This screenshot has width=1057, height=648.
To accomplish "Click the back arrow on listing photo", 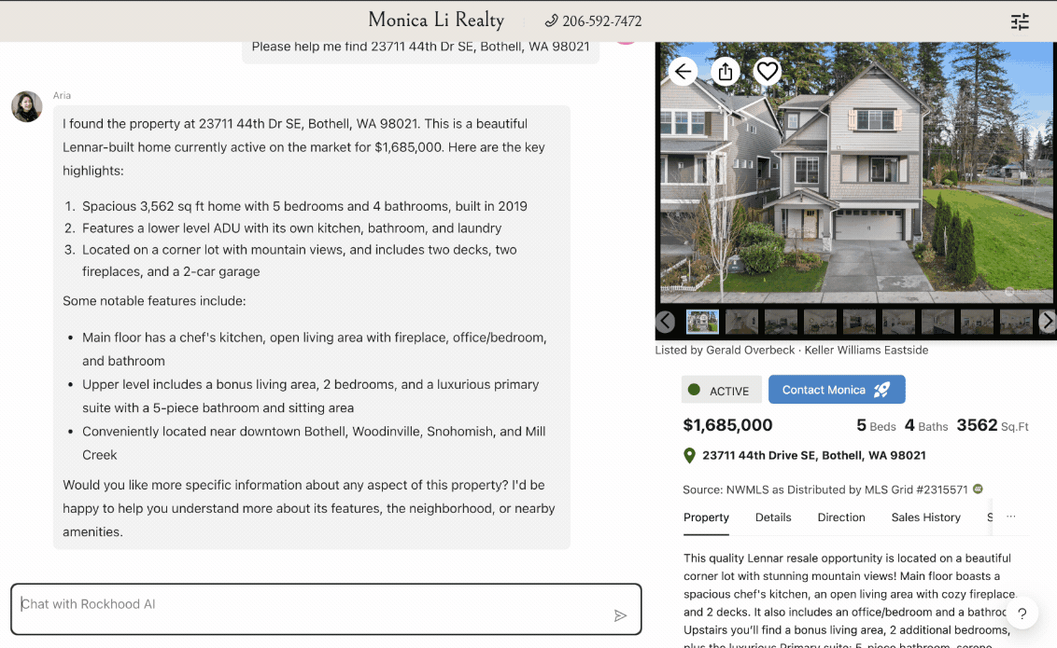I will click(x=684, y=72).
